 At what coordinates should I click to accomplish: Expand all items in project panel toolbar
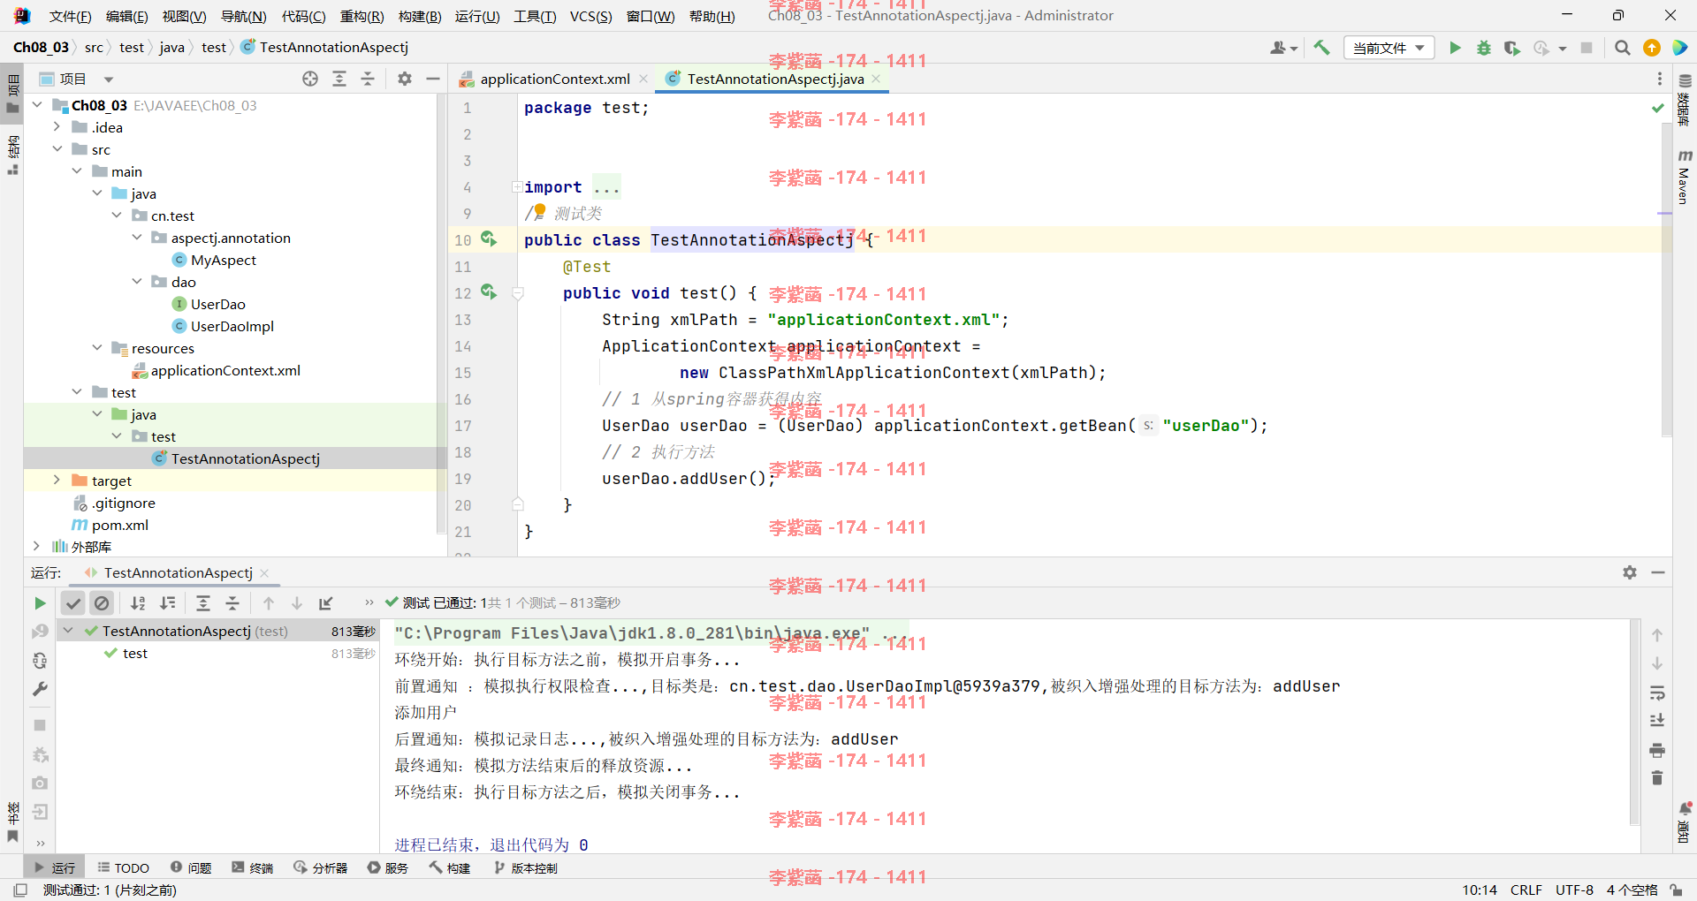tap(339, 79)
